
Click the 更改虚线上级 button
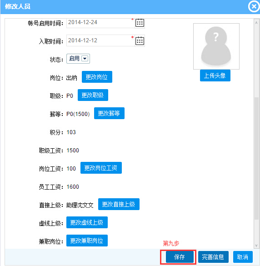click(87, 222)
